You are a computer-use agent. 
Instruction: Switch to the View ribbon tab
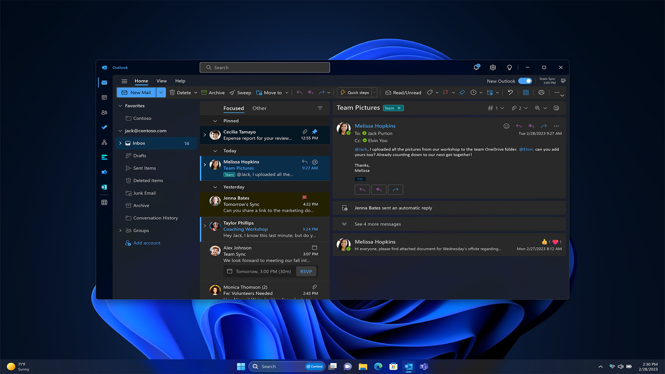(161, 81)
